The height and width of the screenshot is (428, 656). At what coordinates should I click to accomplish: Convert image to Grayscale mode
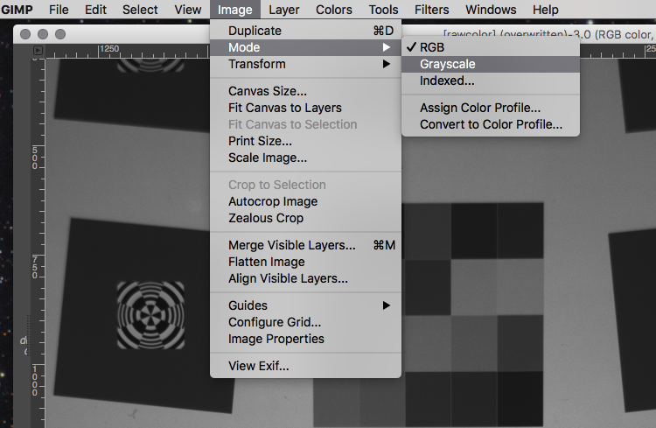click(491, 64)
